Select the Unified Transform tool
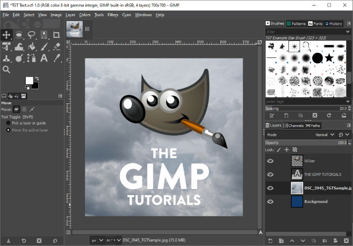Image resolution: width=353 pixels, height=246 pixels. coord(6,46)
